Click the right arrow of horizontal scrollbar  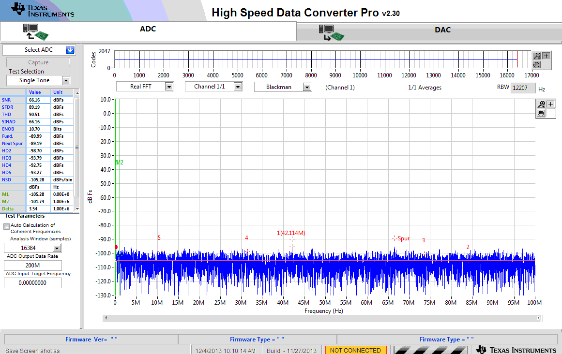tap(538, 318)
